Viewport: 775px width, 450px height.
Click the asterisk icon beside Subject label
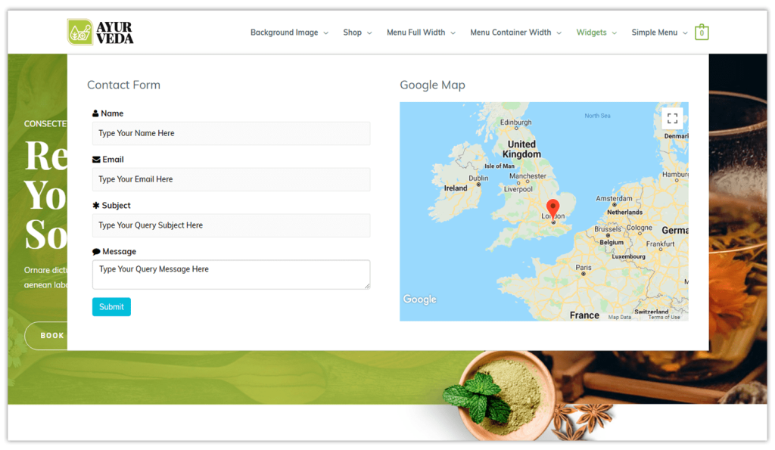coord(95,205)
